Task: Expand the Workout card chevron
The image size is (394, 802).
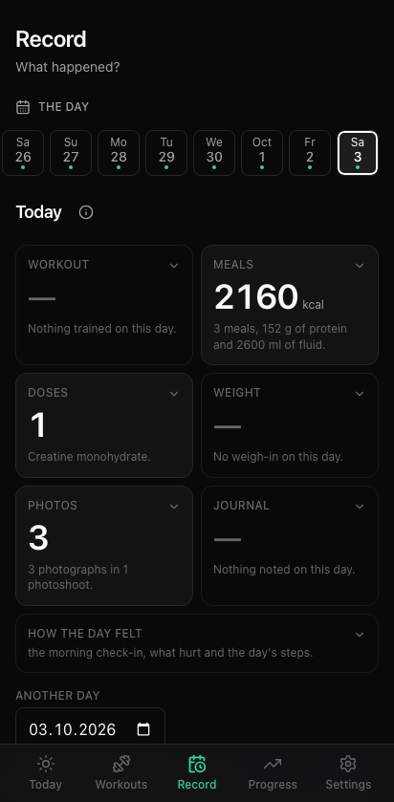Action: [174, 265]
